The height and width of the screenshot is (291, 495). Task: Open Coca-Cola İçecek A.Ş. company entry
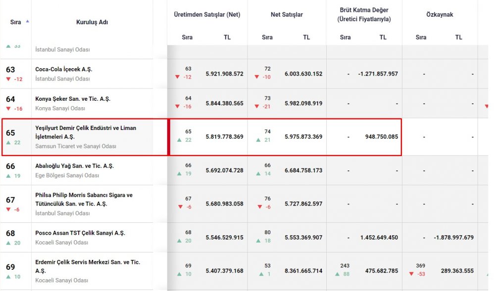click(64, 69)
